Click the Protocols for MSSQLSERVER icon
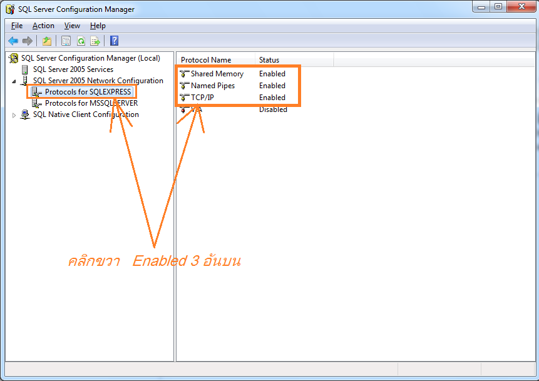 [36, 103]
